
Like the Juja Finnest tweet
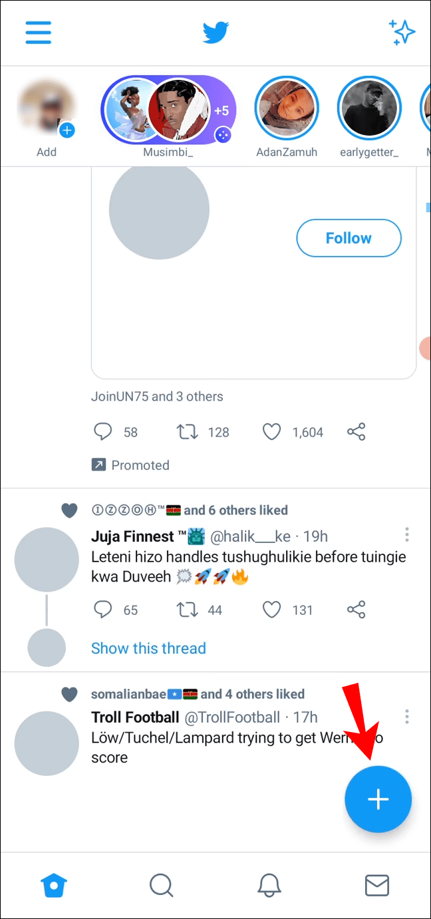click(271, 610)
